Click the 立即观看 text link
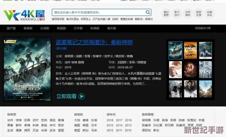The height and width of the screenshot is (137, 226). pos(67,96)
